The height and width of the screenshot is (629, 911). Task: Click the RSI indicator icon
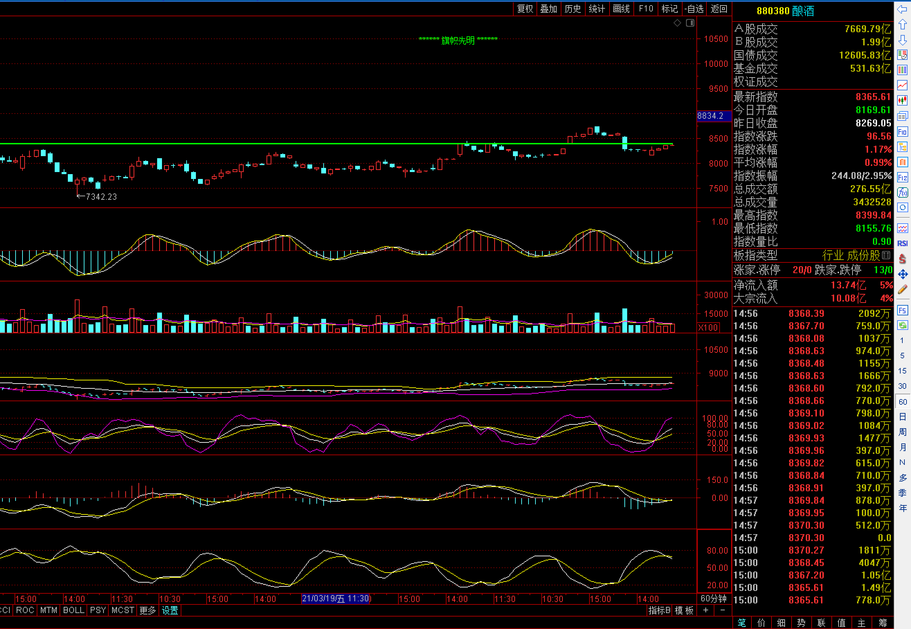pos(902,243)
